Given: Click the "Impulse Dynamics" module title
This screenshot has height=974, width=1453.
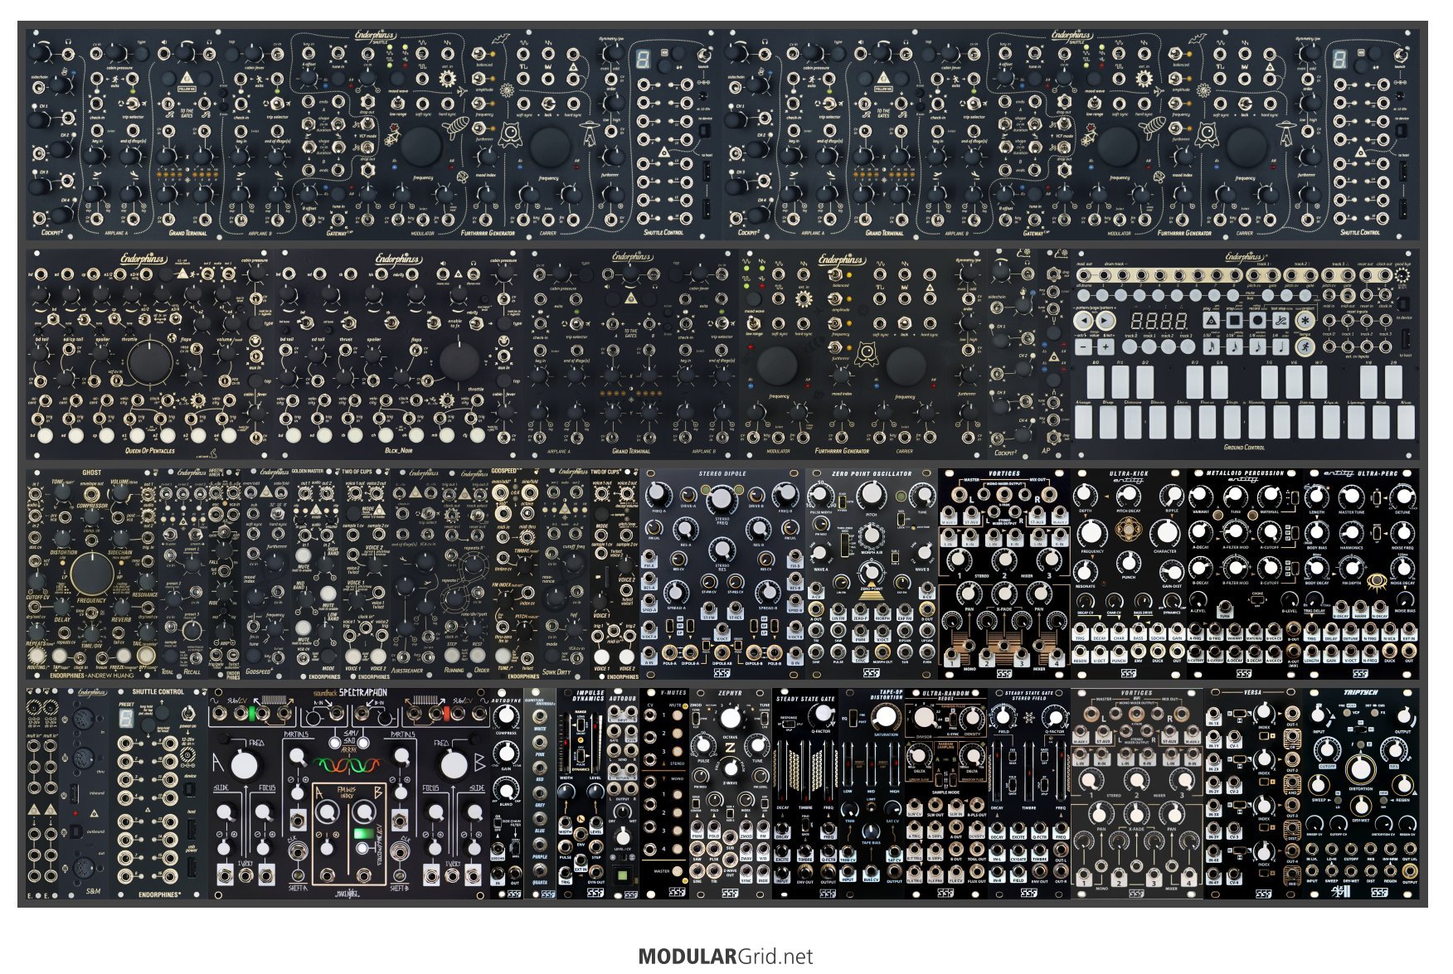Looking at the screenshot, I should (x=590, y=695).
